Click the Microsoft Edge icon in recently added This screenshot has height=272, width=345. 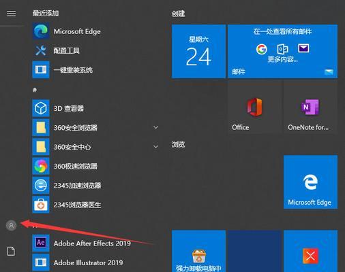[41, 31]
